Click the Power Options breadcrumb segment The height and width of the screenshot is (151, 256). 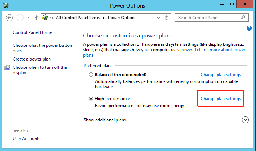[x=122, y=18]
